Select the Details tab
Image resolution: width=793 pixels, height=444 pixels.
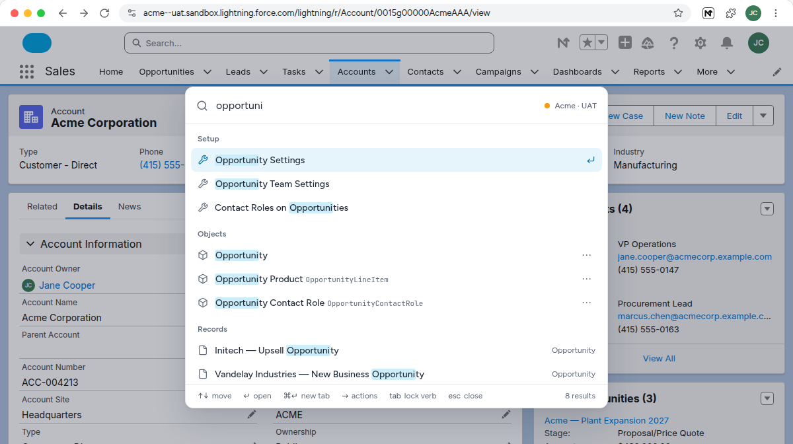pos(88,207)
